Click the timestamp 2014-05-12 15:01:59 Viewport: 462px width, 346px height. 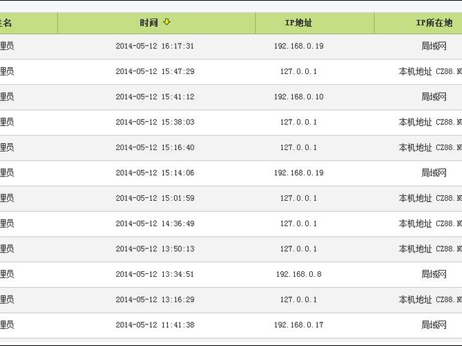155,198
